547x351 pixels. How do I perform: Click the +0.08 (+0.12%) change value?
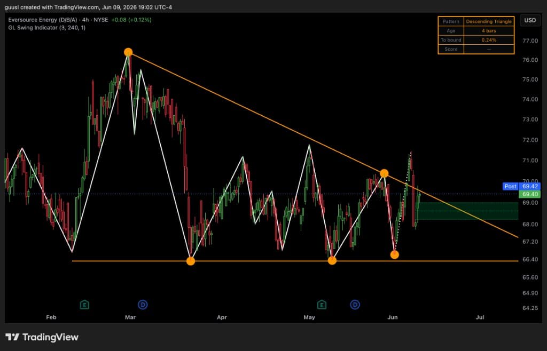pos(131,20)
